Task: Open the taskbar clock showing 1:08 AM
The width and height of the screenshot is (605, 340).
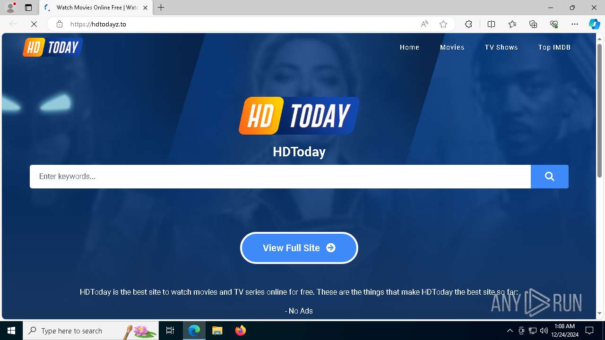Action: [564, 331]
